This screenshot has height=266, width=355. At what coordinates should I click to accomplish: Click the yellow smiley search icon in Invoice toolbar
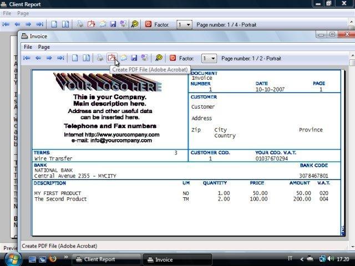click(159, 58)
